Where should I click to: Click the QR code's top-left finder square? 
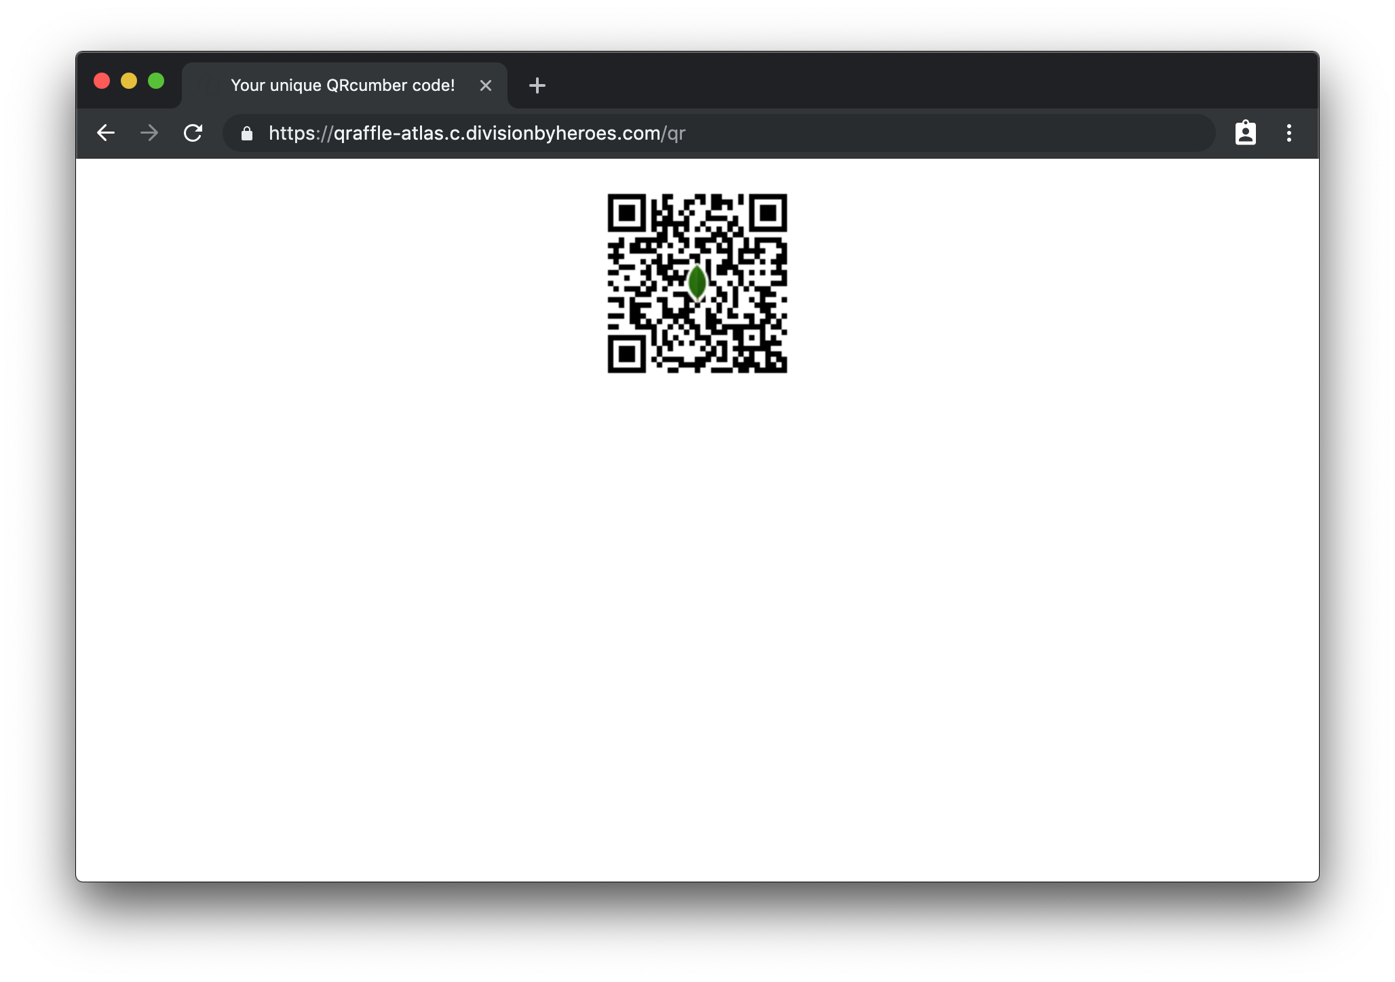(627, 214)
